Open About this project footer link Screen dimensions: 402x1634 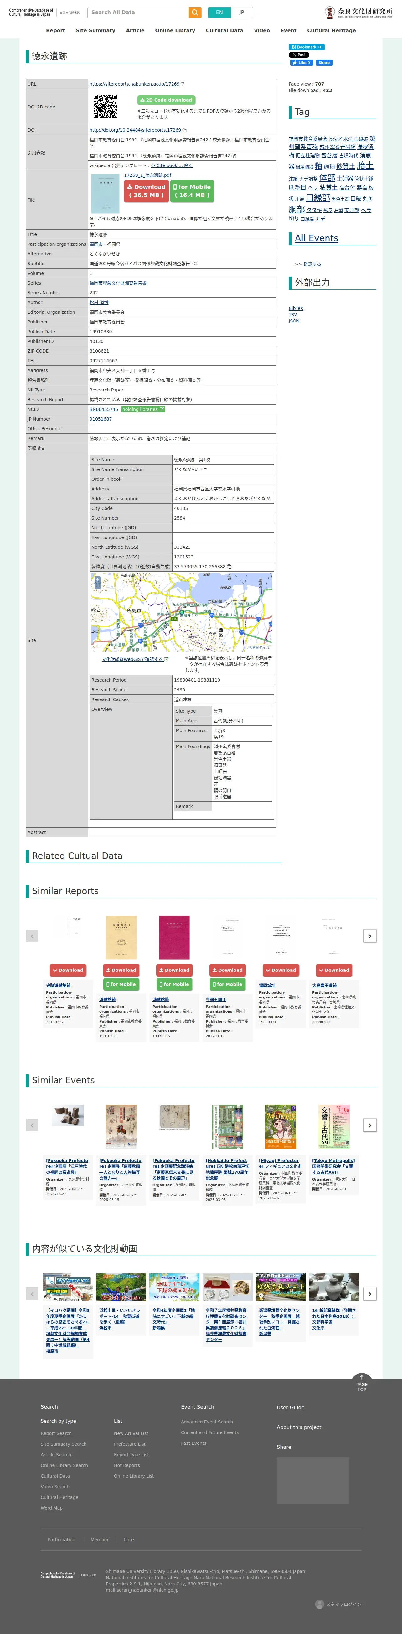point(299,1427)
